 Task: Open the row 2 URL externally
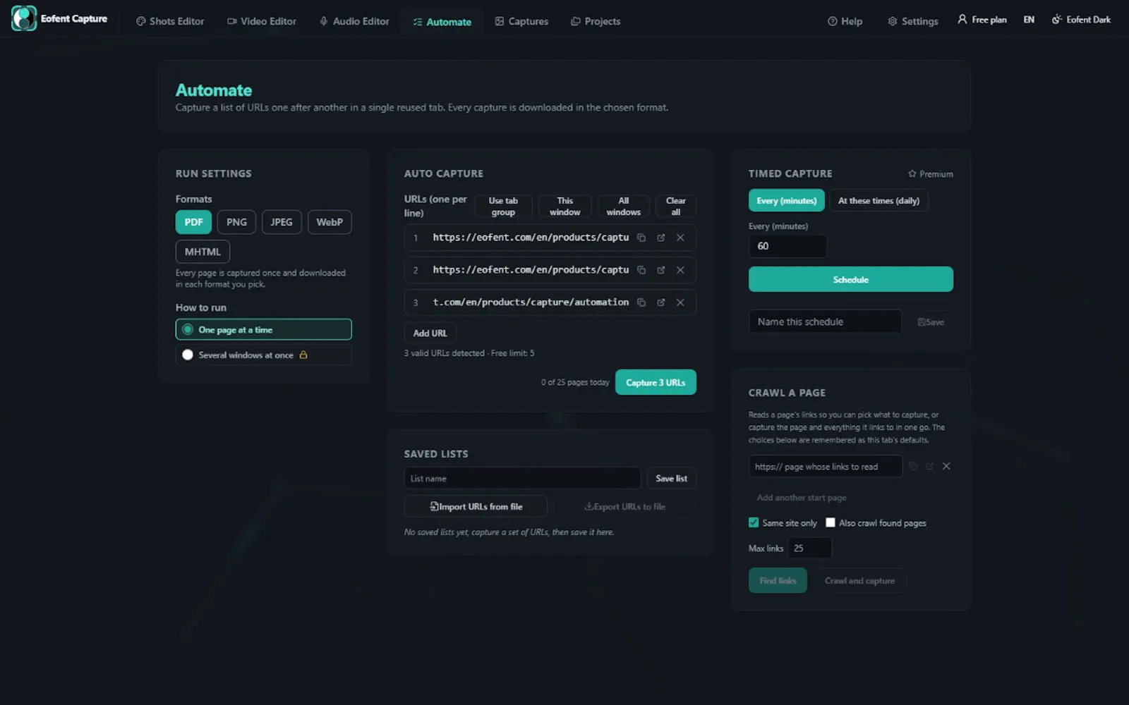click(661, 270)
